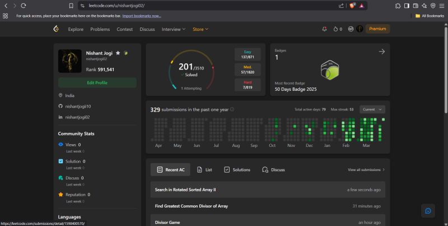This screenshot has width=448, height=226.
Task: Reload the page with the refresh icon
Action: (x=24, y=6)
